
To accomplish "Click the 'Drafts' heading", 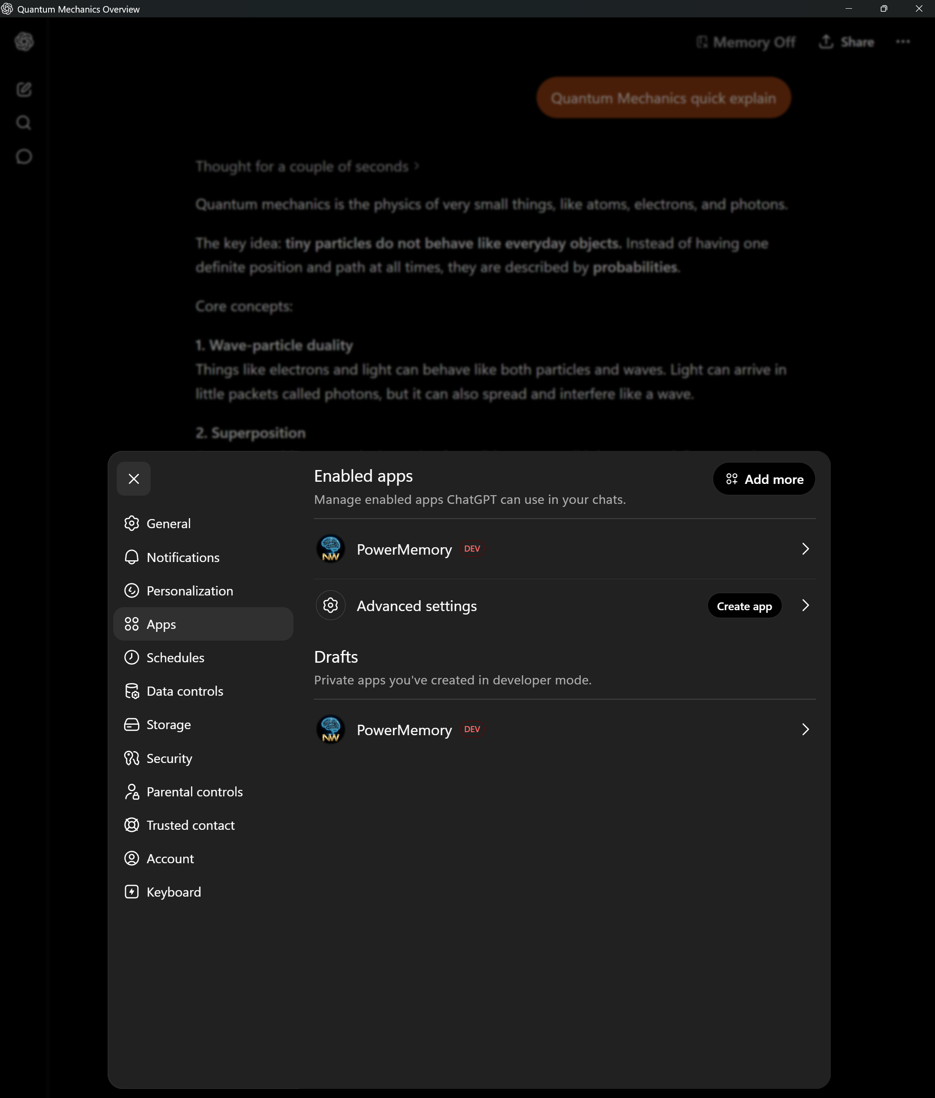I will click(336, 657).
